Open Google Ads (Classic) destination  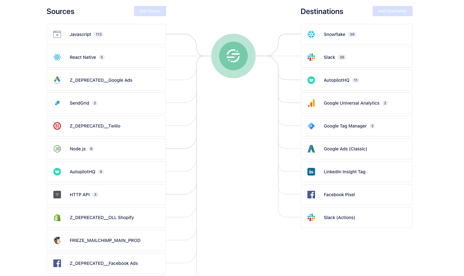click(357, 149)
